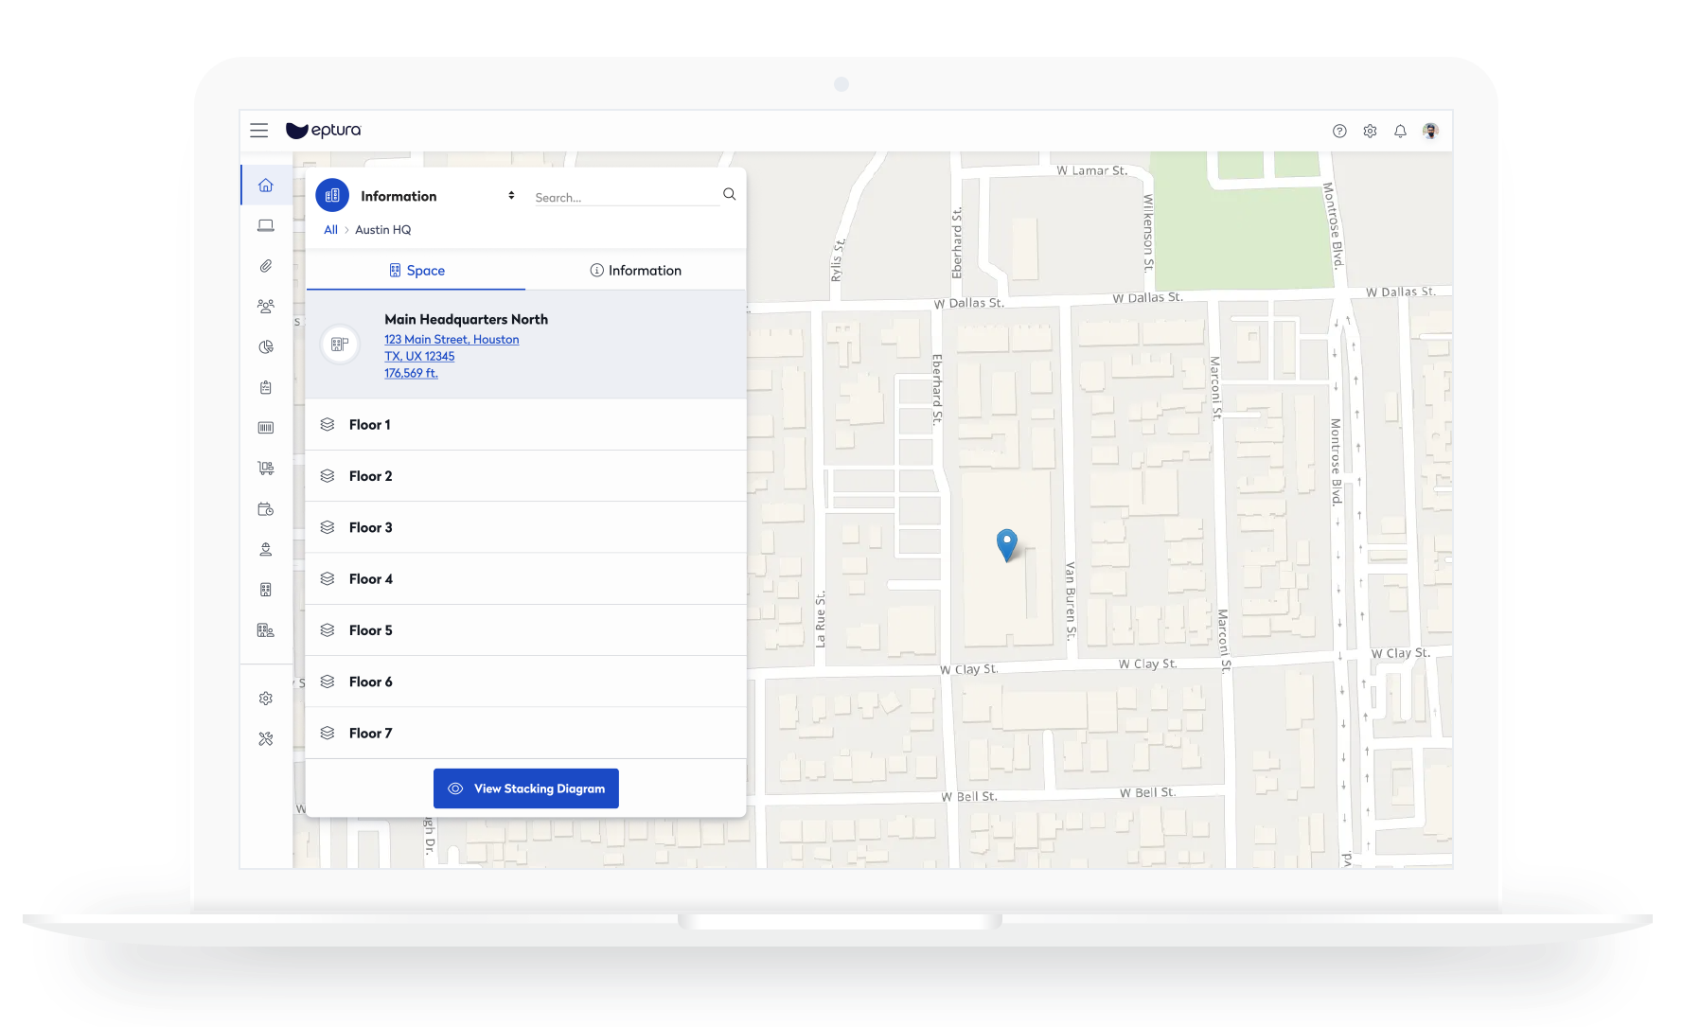Image resolution: width=1683 pixels, height=1027 pixels.
Task: Click the blue map location pin
Action: pyautogui.click(x=1007, y=545)
